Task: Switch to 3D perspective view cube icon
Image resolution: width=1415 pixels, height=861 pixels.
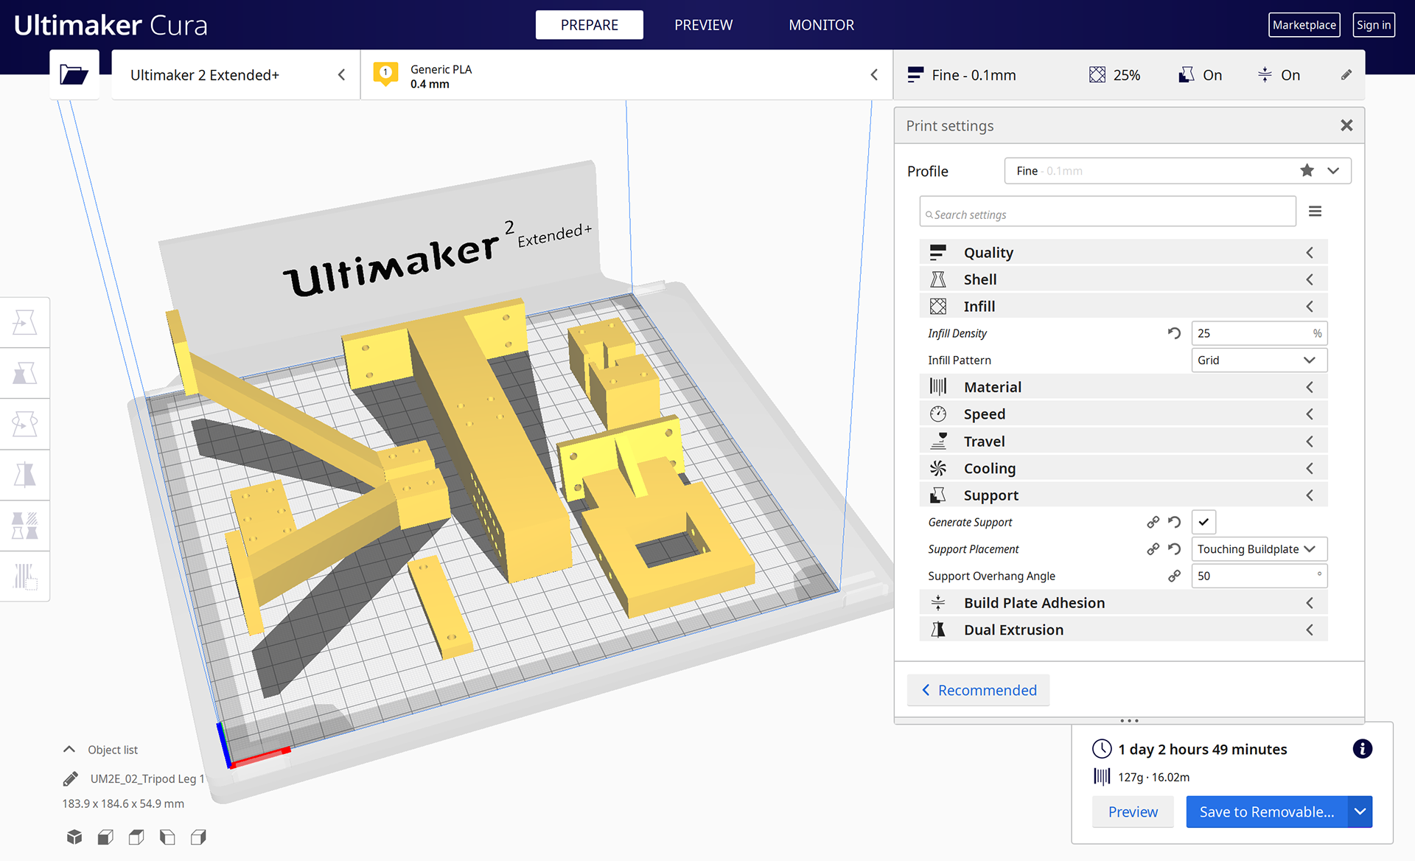Action: tap(74, 837)
